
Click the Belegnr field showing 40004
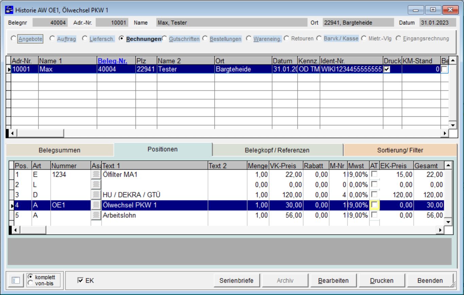50,23
